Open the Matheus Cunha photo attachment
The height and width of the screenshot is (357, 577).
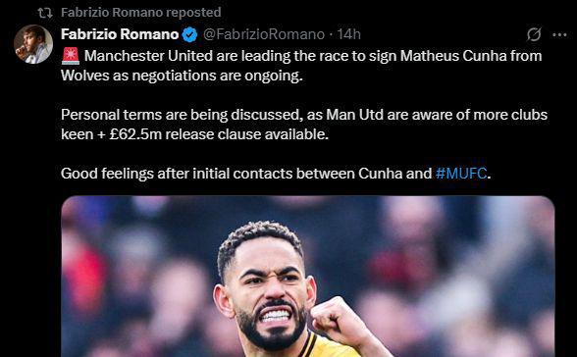click(x=308, y=277)
